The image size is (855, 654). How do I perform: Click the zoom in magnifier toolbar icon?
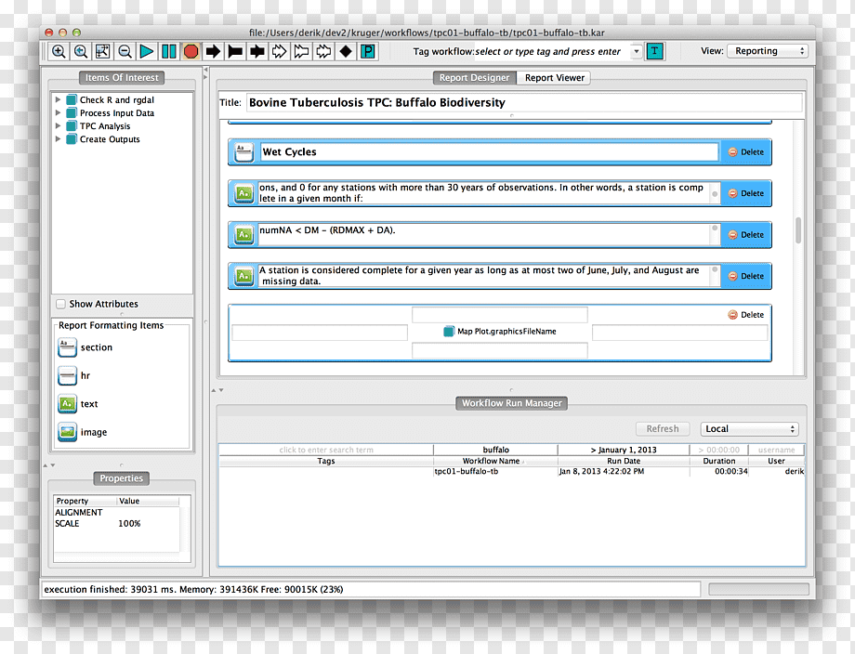click(59, 52)
